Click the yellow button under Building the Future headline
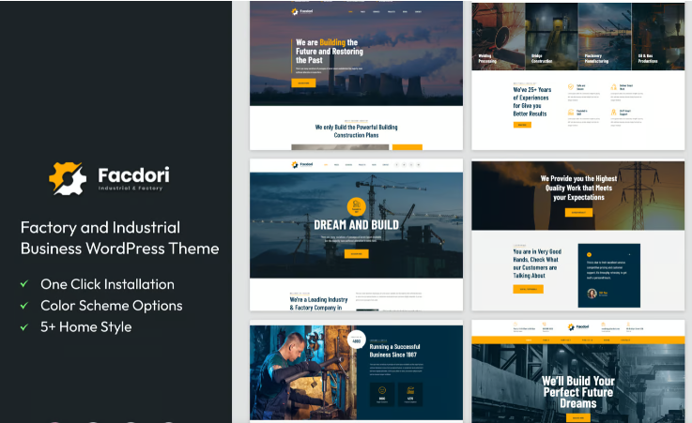This screenshot has height=423, width=692. [x=303, y=83]
